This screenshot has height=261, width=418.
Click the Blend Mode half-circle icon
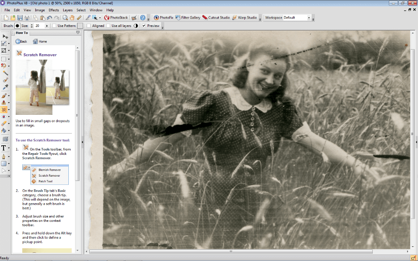(136, 26)
